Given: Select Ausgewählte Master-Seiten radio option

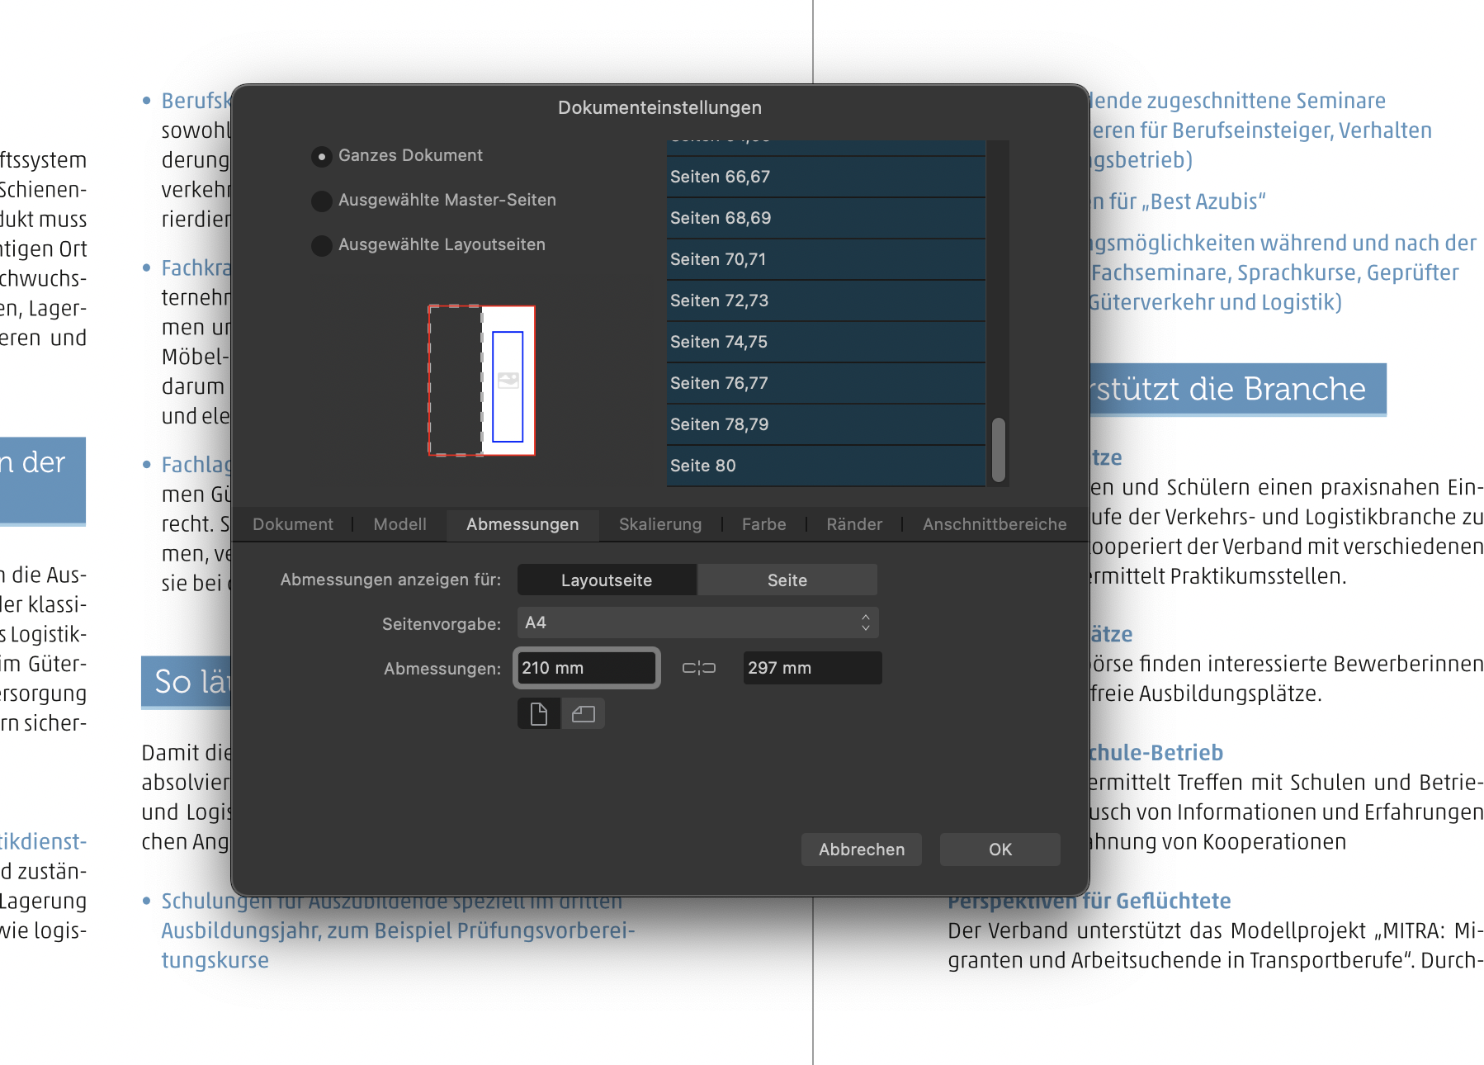Looking at the screenshot, I should (x=322, y=201).
